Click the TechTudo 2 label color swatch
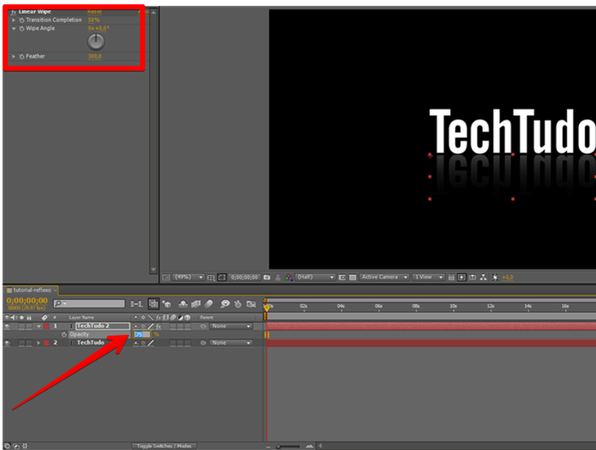This screenshot has width=596, height=450. [47, 326]
